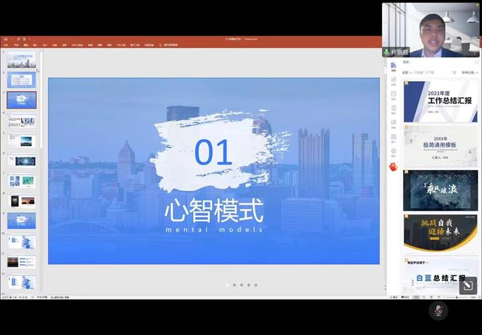Pick the 挑战自我 迎接未来 template

440,232
